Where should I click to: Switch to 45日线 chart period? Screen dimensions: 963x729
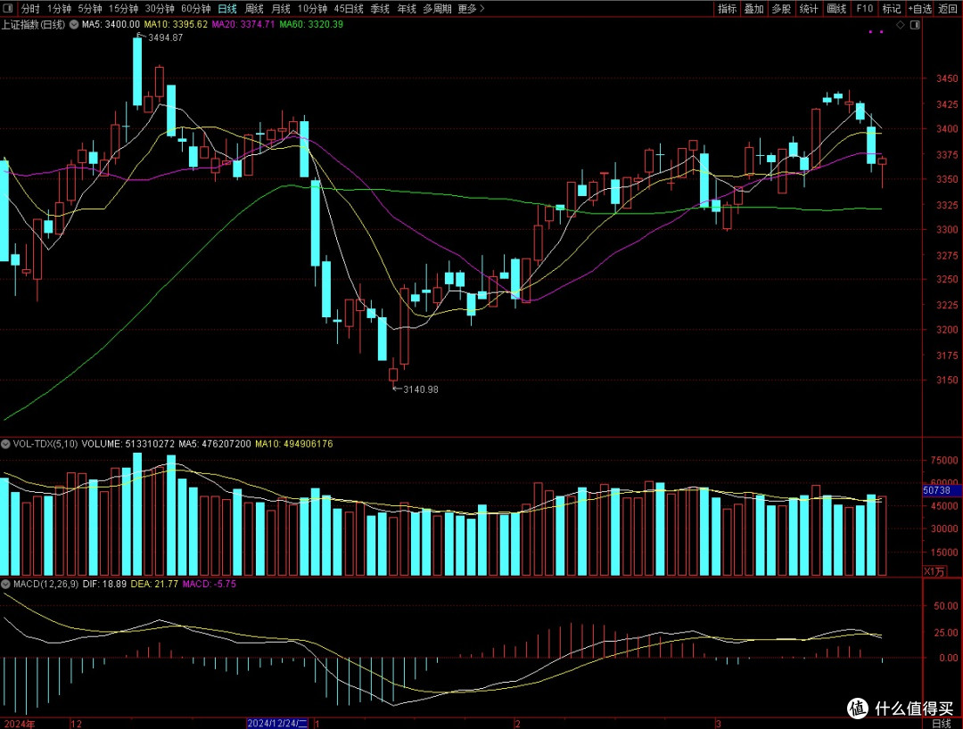coord(349,9)
